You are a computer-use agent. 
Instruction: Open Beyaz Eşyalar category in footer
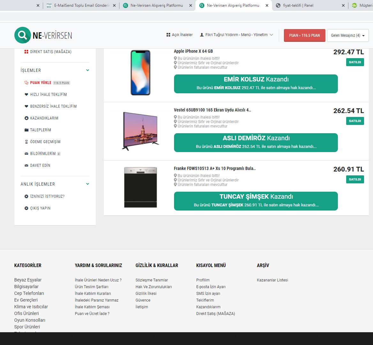(x=28, y=280)
